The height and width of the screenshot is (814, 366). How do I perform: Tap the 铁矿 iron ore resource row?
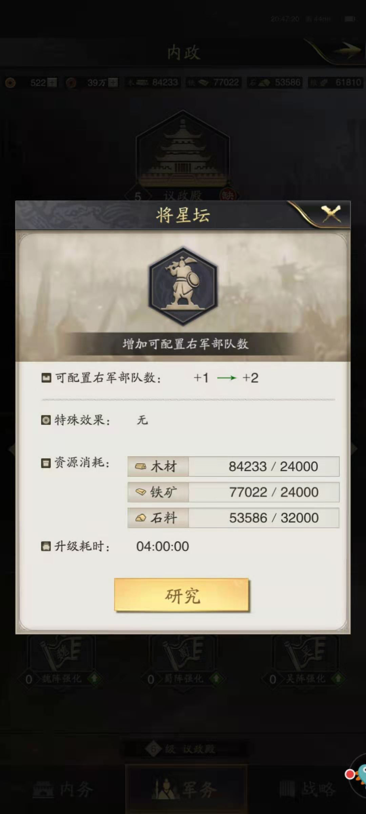pyautogui.click(x=233, y=492)
